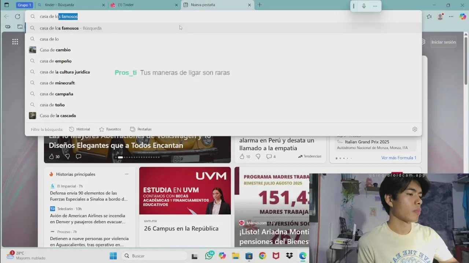This screenshot has height=263, width=469.
Task: Open the UVM Estudia en UVM ad image
Action: tap(185, 191)
